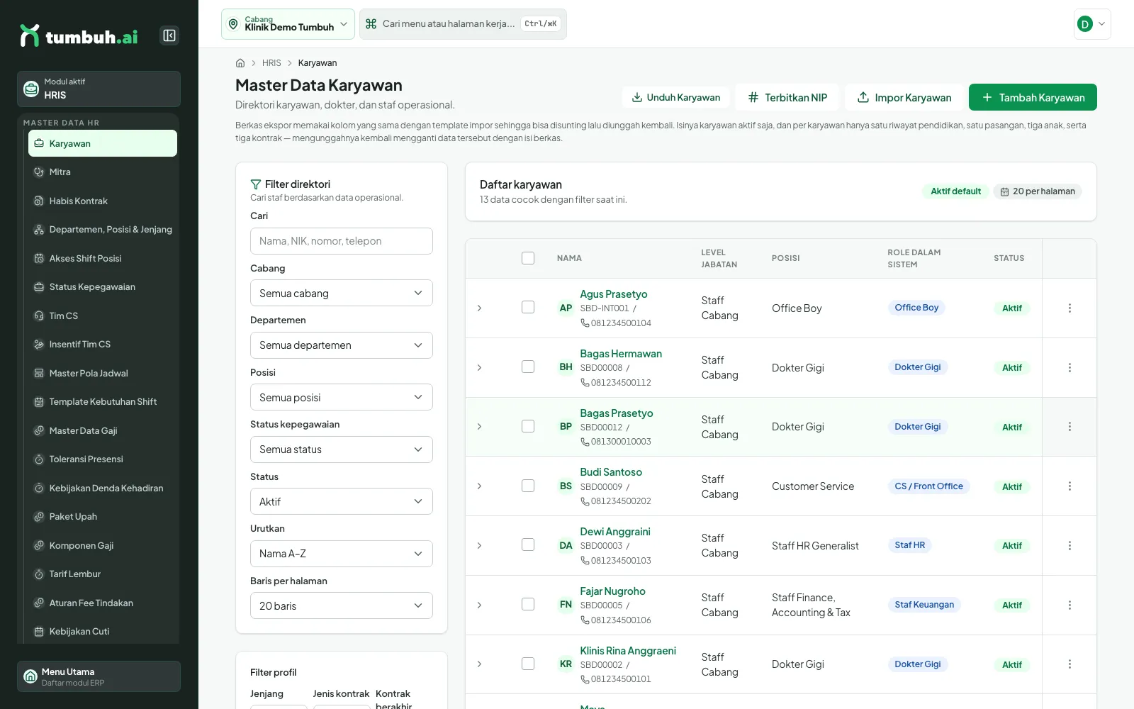Open the user avatar menu labeled D

(1092, 24)
